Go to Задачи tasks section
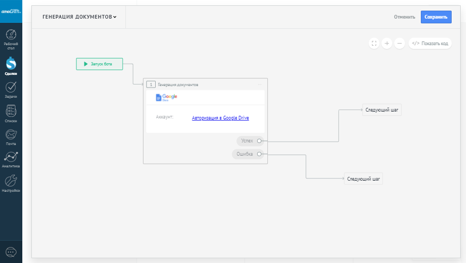This screenshot has width=466, height=263. [11, 89]
